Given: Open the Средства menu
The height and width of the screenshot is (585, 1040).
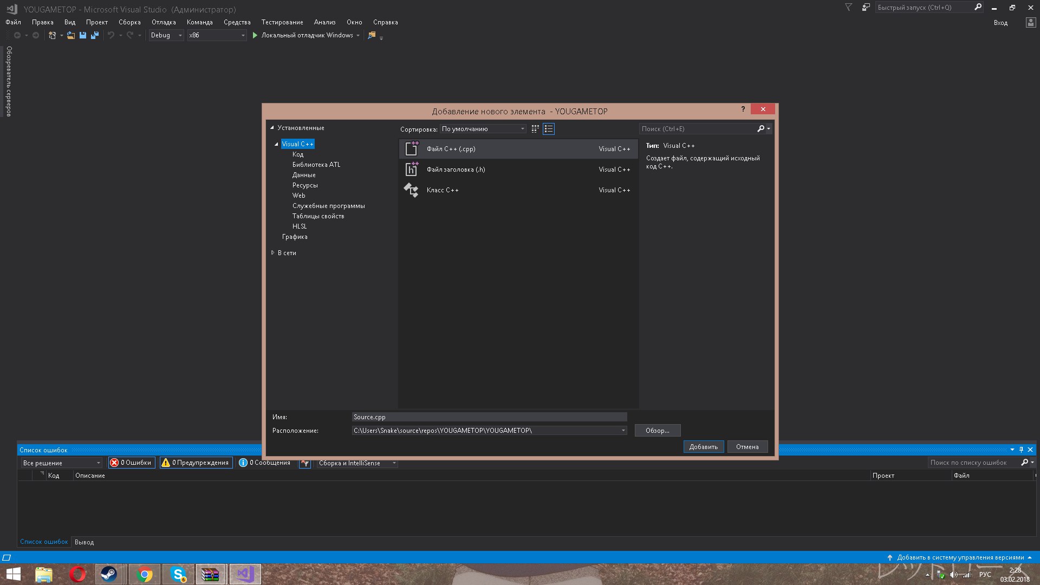Looking at the screenshot, I should (x=237, y=22).
